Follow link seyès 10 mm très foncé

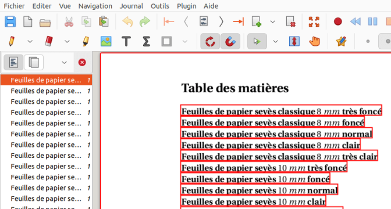pyautogui.click(x=264, y=167)
